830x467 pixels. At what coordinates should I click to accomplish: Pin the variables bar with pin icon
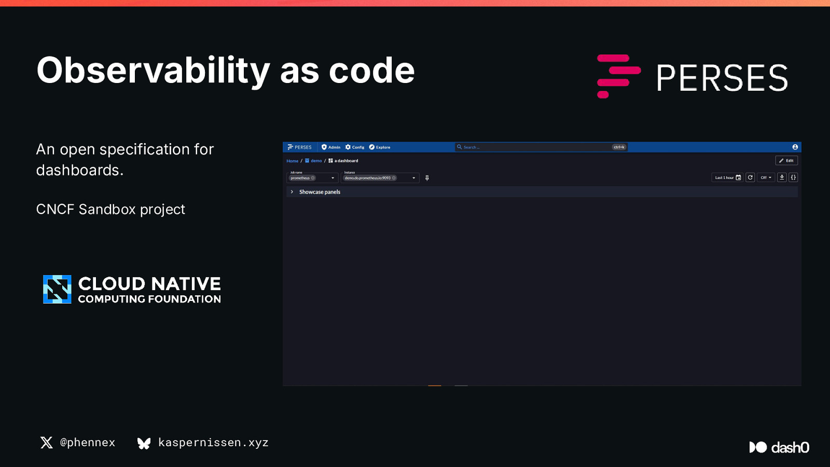(427, 178)
